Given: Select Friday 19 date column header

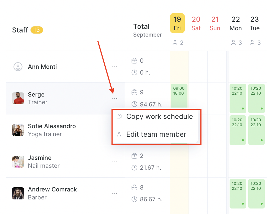Looking at the screenshot, I should 177,23.
